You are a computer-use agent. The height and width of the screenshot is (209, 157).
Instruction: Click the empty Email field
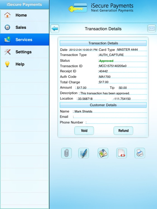tap(110, 117)
